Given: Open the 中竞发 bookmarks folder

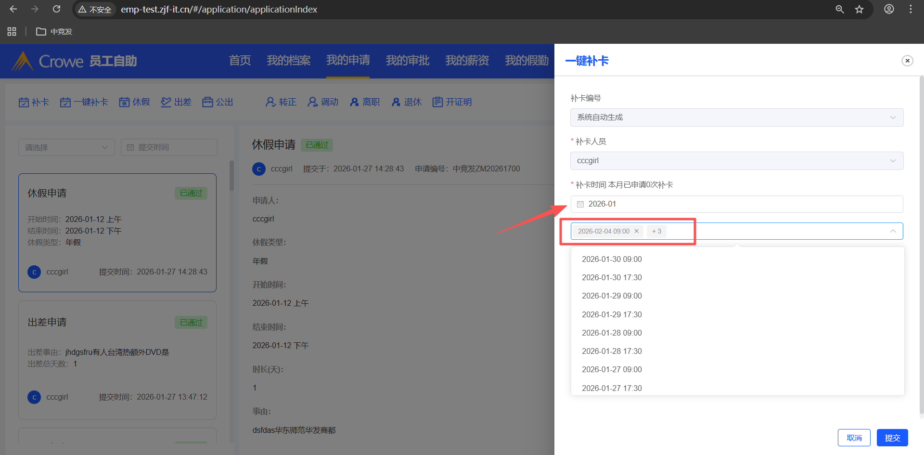Looking at the screenshot, I should tap(54, 31).
